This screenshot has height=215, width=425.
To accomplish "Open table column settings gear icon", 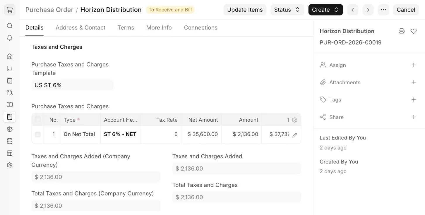I will tap(295, 120).
